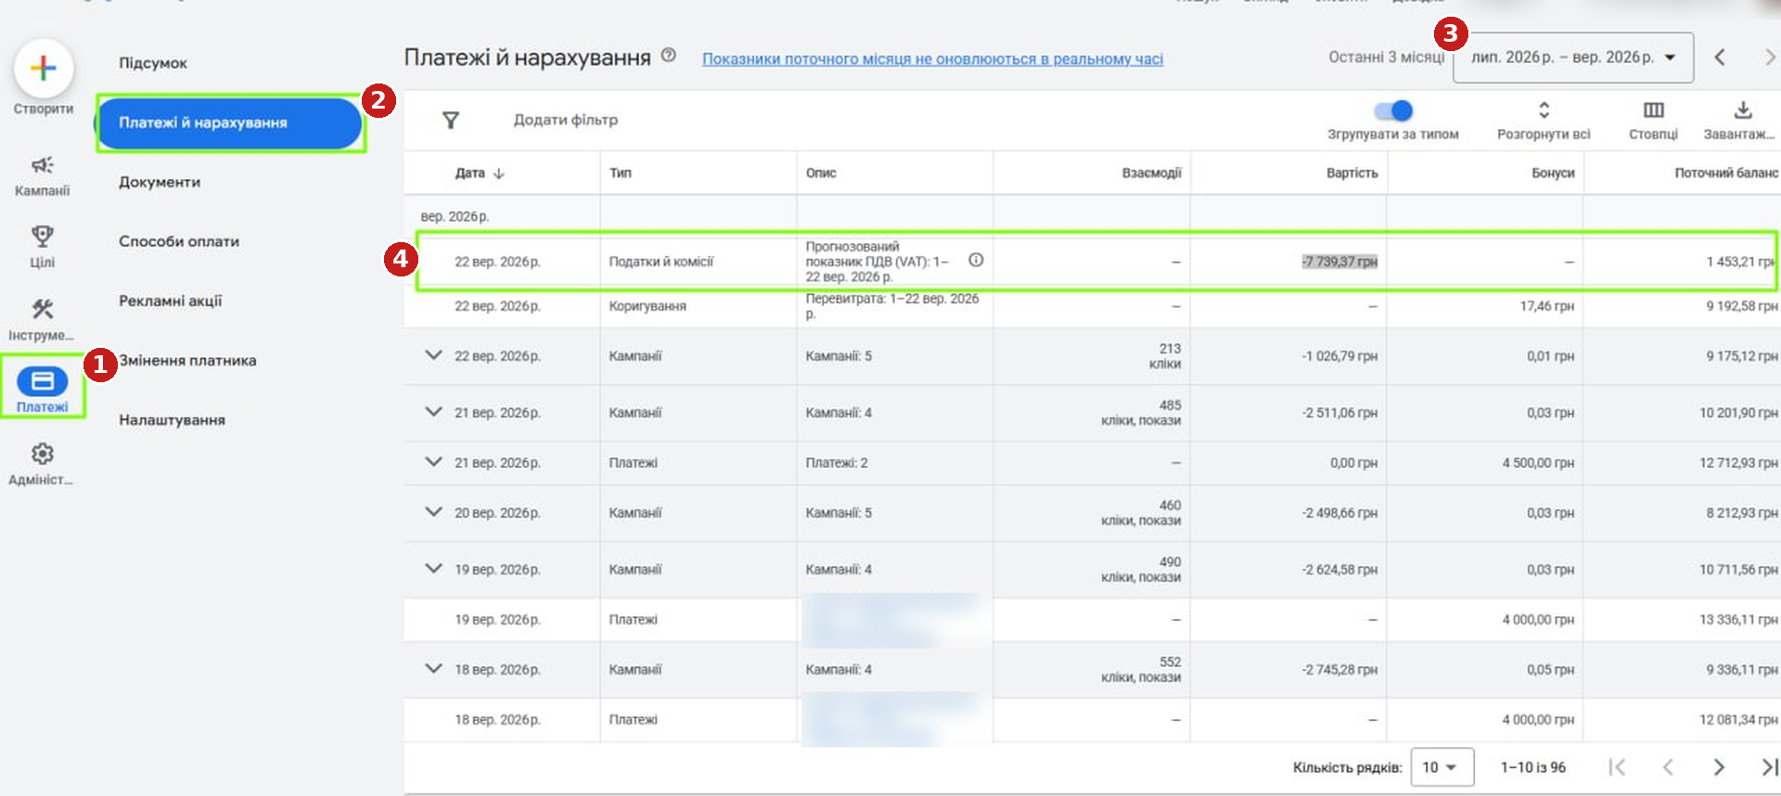Viewport: 1781px width, 796px height.
Task: Click the Expand all arrows icon
Action: (1544, 109)
